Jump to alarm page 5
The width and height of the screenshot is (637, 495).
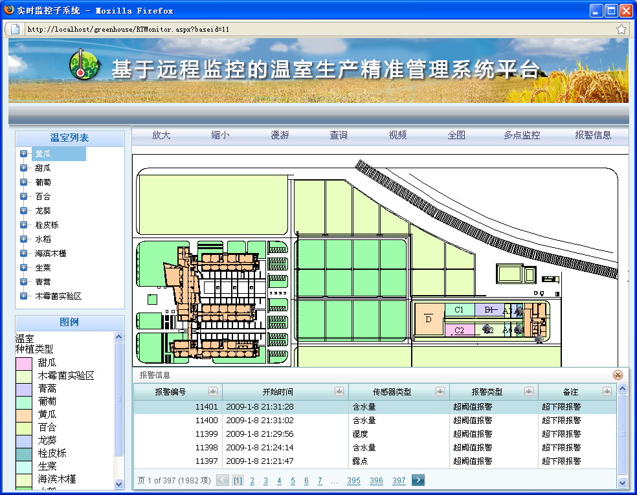pos(293,481)
